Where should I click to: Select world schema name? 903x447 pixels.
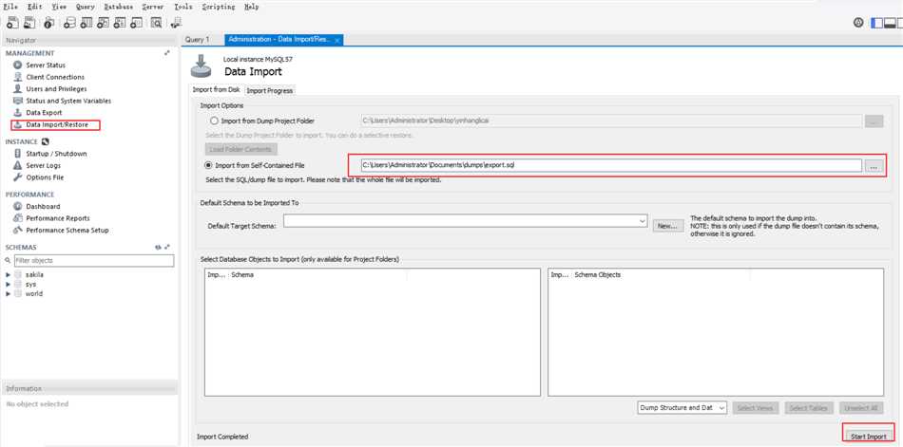(34, 293)
